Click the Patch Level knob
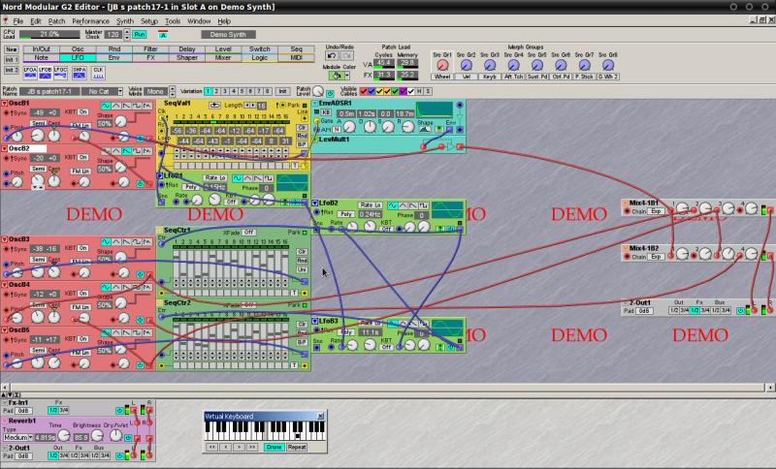 [318, 91]
